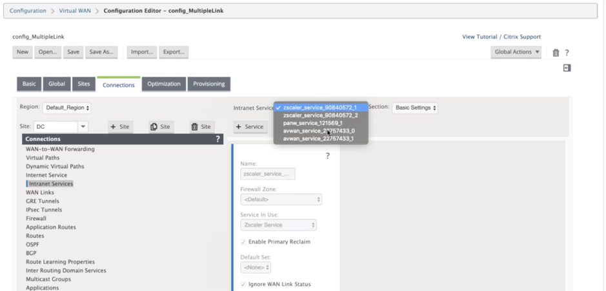Switch to the Sites tab
The height and width of the screenshot is (291, 606).
[84, 84]
